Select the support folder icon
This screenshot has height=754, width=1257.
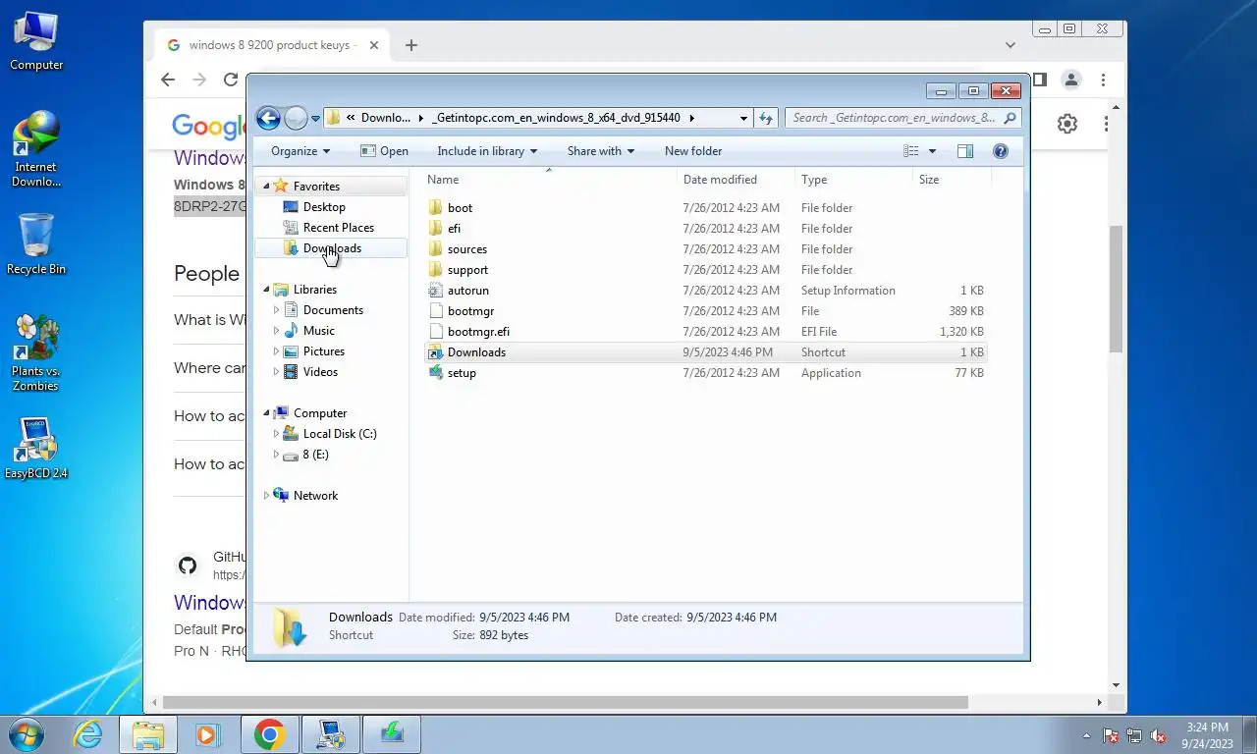tap(436, 270)
